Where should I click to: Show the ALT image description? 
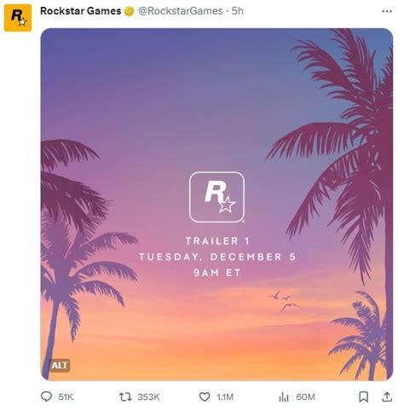[60, 365]
